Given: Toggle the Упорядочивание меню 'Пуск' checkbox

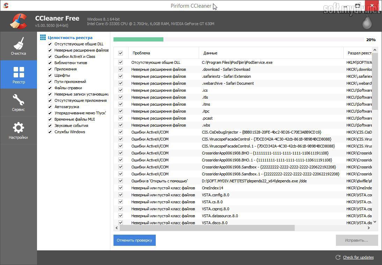Looking at the screenshot, I should (x=50, y=113).
